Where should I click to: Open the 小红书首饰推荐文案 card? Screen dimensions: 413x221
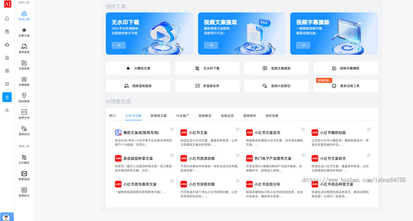pyautogui.click(x=143, y=189)
